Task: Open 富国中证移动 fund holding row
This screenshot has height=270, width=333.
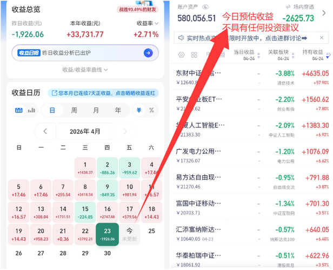Action: tap(251, 207)
